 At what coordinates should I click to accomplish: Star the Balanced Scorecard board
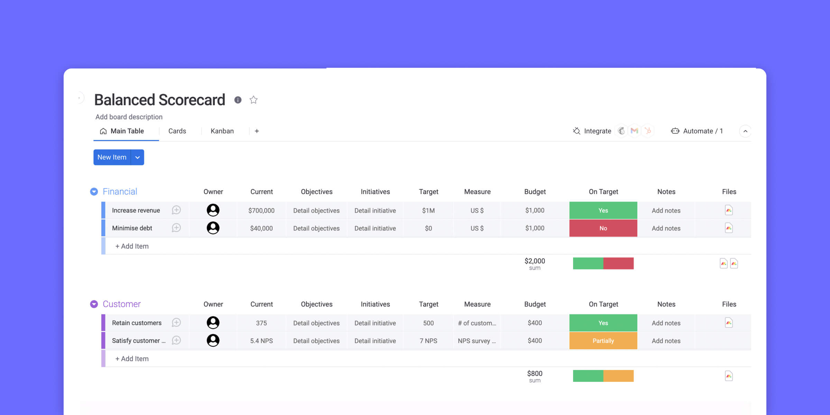click(x=253, y=100)
